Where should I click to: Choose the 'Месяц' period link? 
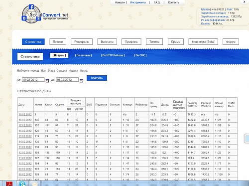pyautogui.click(x=84, y=71)
